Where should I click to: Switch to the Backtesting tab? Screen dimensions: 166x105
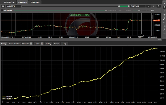click(23, 2)
